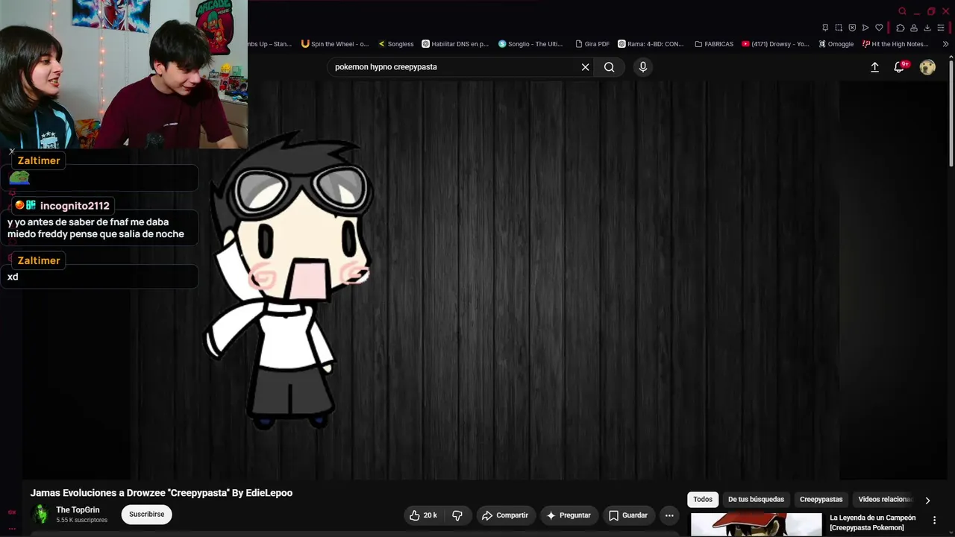Click the video title Jamas Evoluciones a Drowzee
Viewport: 955px width, 537px height.
pos(161,493)
